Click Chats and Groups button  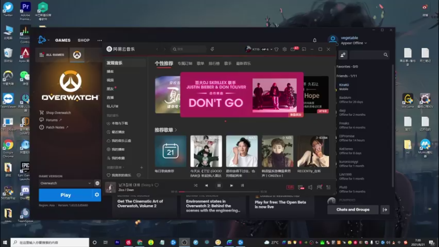353,210
